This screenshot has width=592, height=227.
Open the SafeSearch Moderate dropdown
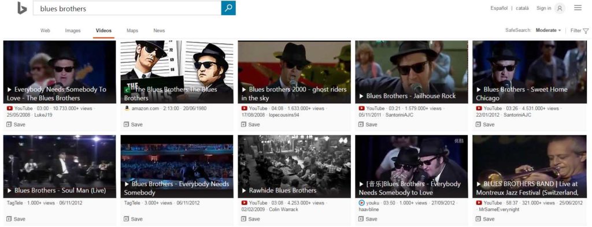point(548,31)
